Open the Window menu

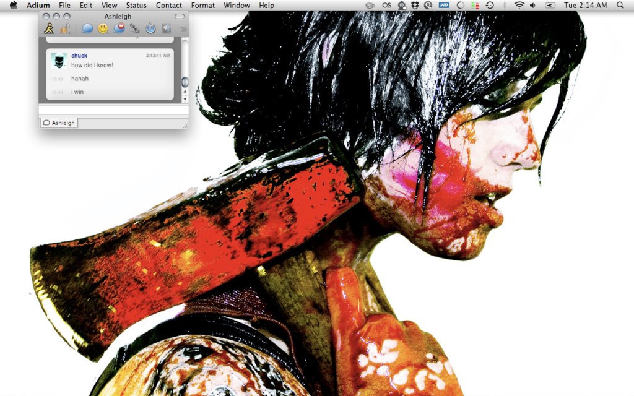pyautogui.click(x=237, y=5)
